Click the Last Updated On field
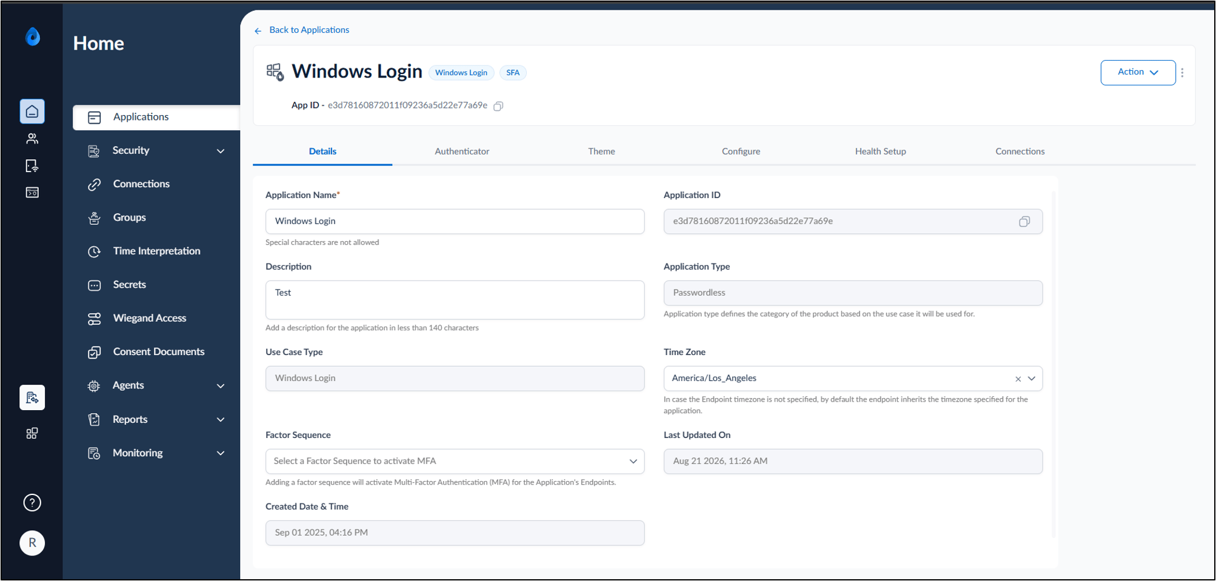The image size is (1216, 581). (x=853, y=462)
